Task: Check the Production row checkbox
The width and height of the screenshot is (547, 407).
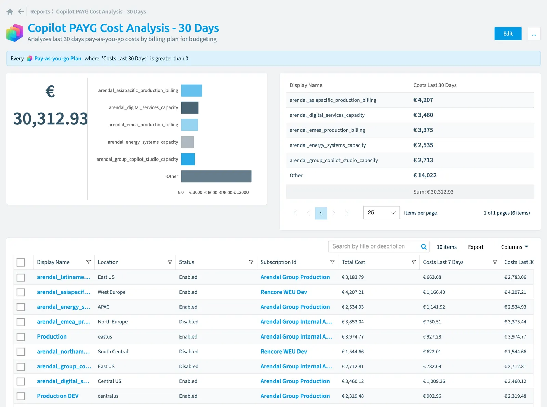Action: tap(21, 337)
